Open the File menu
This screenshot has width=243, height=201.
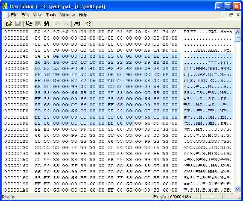[x=14, y=15]
